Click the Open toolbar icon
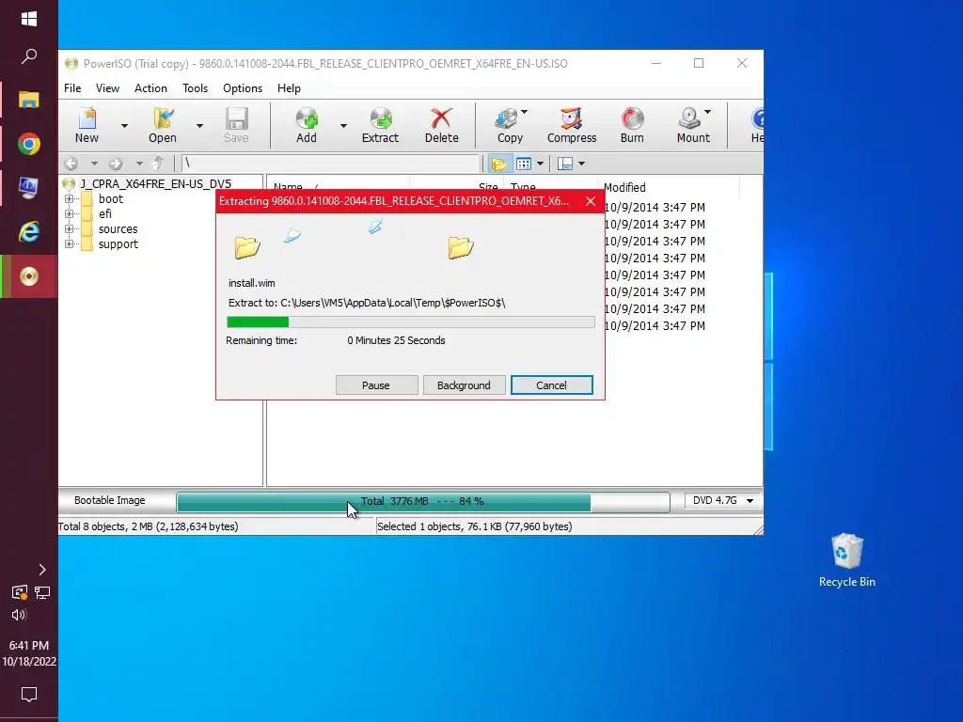This screenshot has width=963, height=722. click(x=162, y=125)
